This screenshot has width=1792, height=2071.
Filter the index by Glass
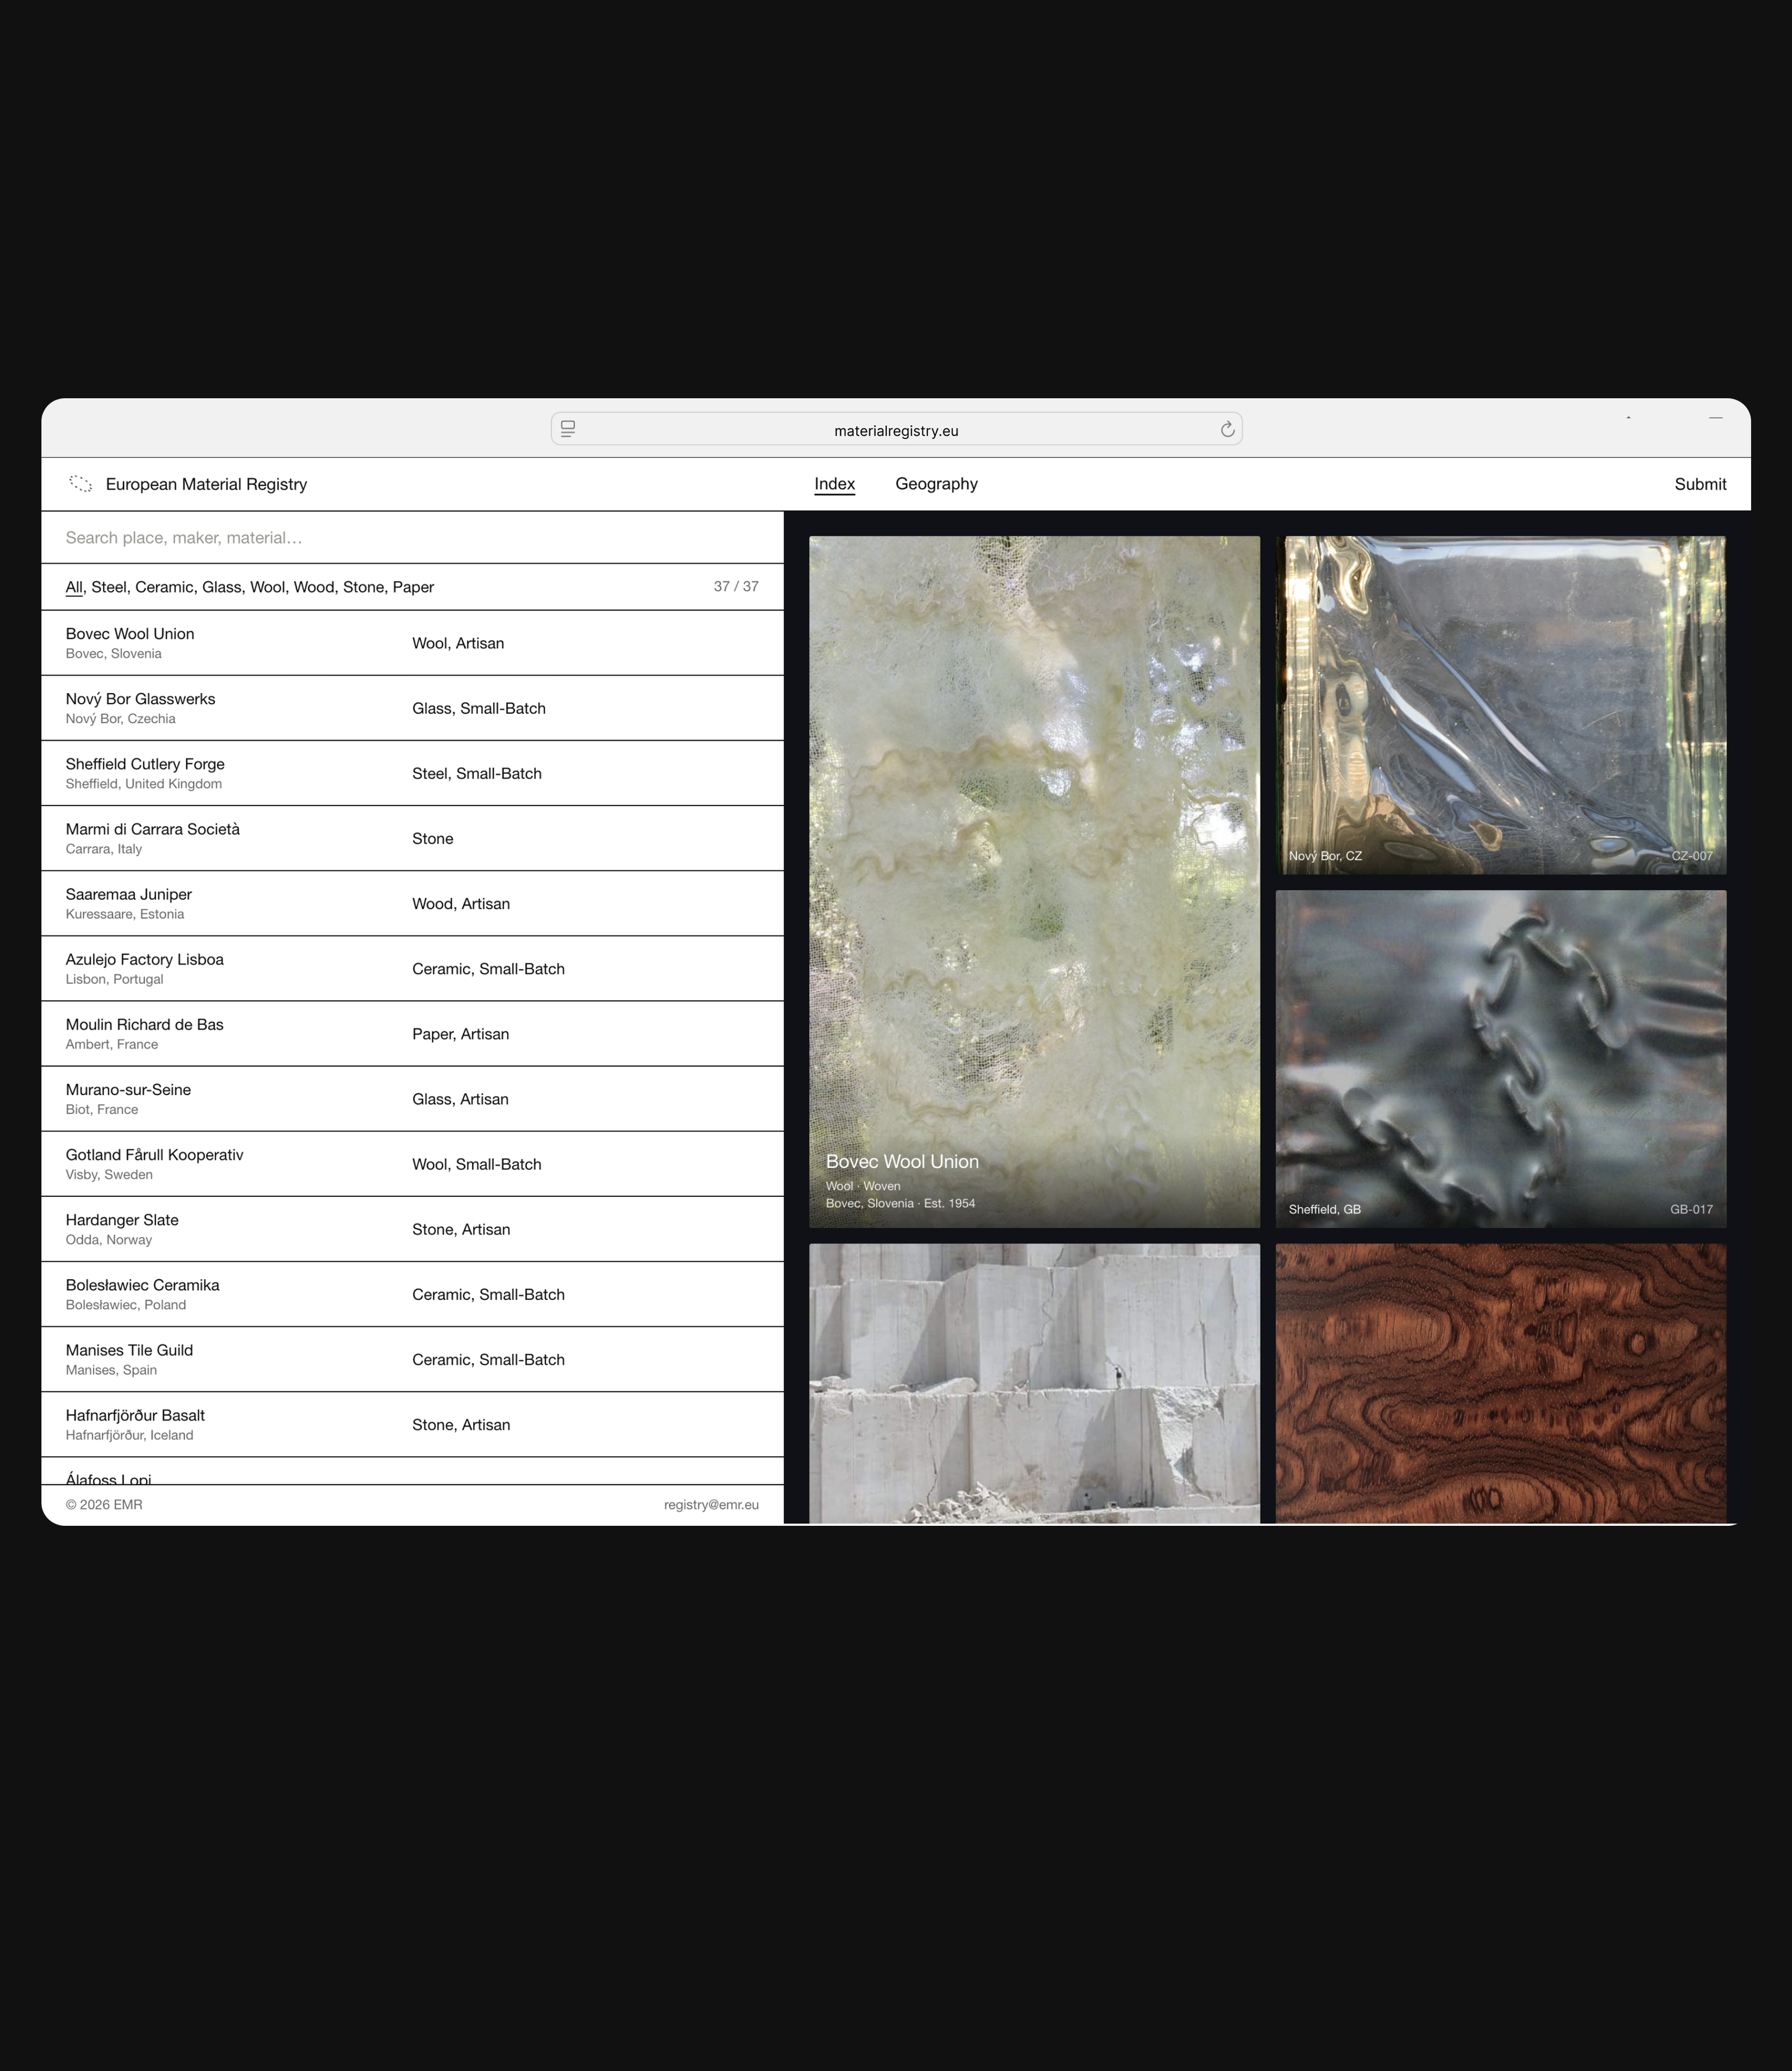pos(222,587)
